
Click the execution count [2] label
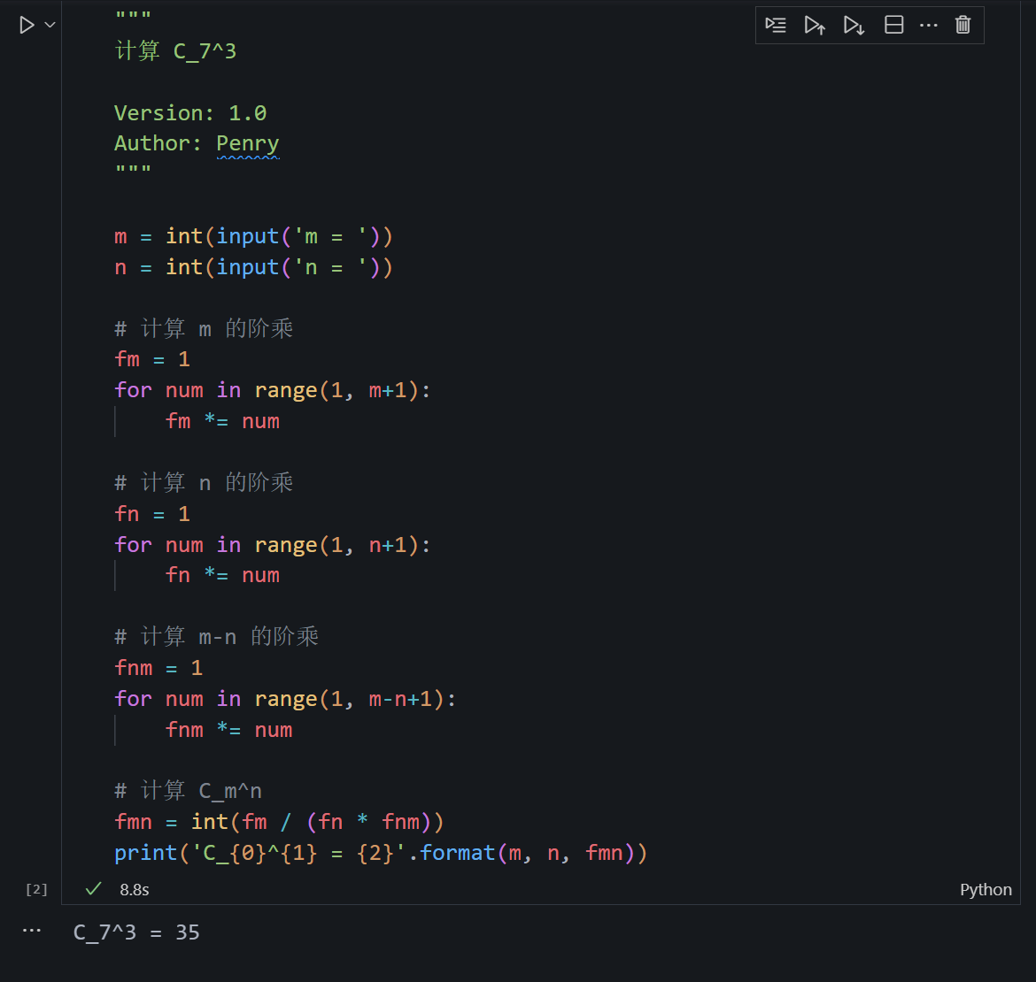36,890
